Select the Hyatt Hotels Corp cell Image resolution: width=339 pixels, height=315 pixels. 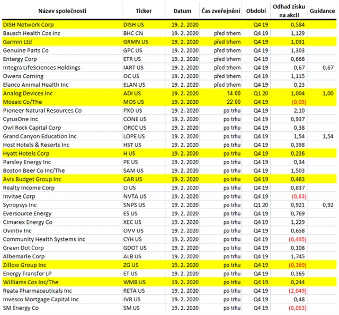[27, 153]
